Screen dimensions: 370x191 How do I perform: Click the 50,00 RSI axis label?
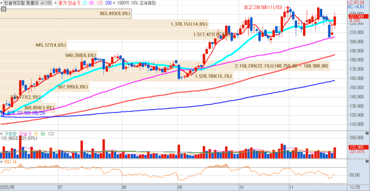coord(354,175)
